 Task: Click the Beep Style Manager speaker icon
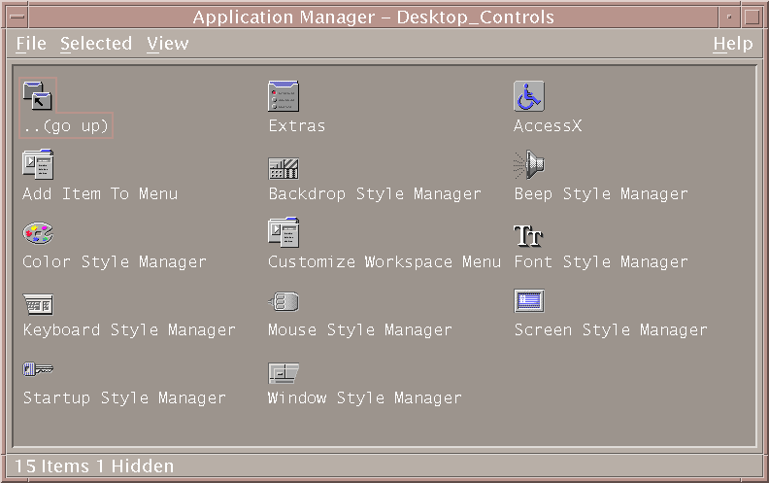(529, 165)
